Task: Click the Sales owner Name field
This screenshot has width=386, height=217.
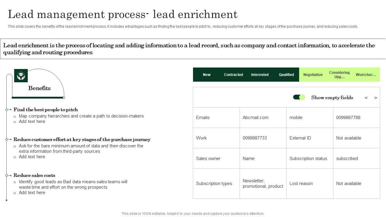Action: point(248,159)
